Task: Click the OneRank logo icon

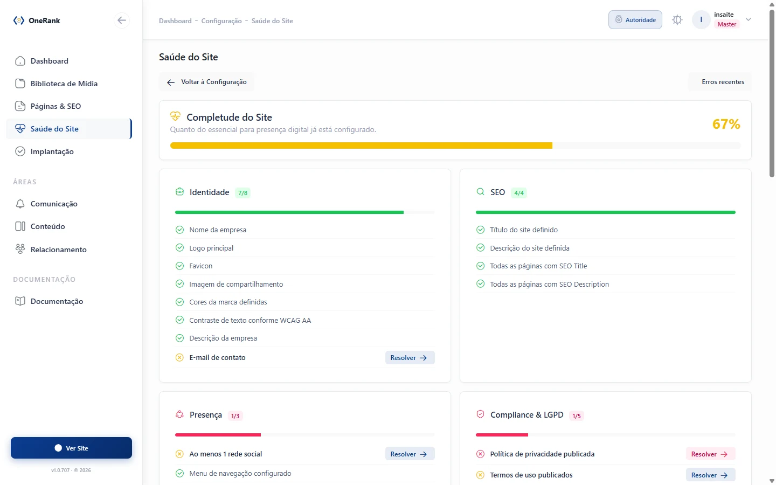Action: click(19, 20)
